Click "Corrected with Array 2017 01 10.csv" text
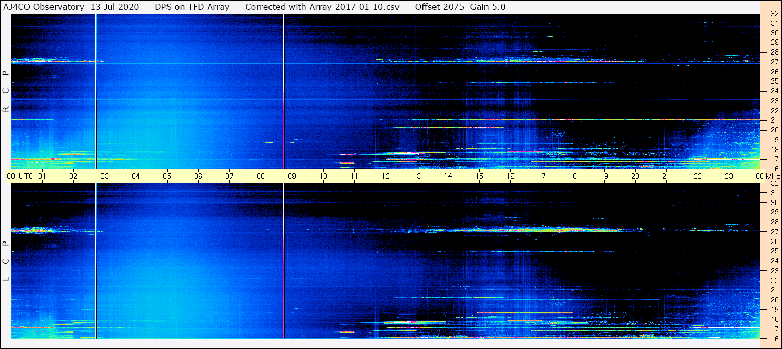Image resolution: width=782 pixels, height=349 pixels. (322, 7)
